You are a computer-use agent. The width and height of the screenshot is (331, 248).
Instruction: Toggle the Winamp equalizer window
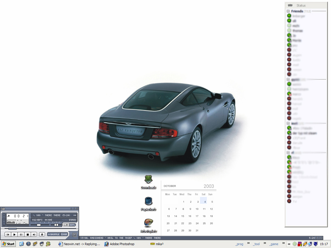(x=66, y=225)
